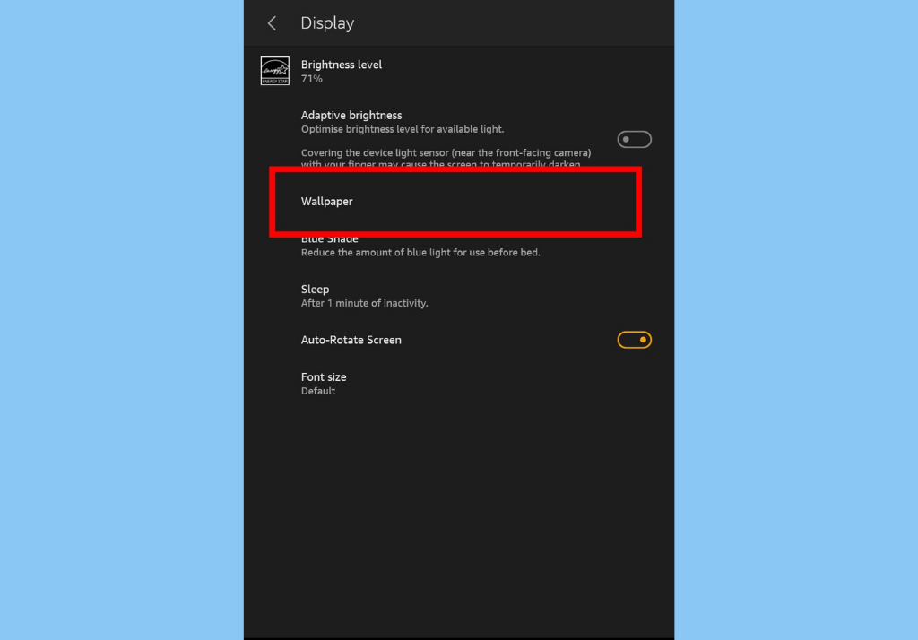Tap 'After 1 minute of inactivity' subtitle
Screen dimensions: 918x640
click(x=364, y=303)
